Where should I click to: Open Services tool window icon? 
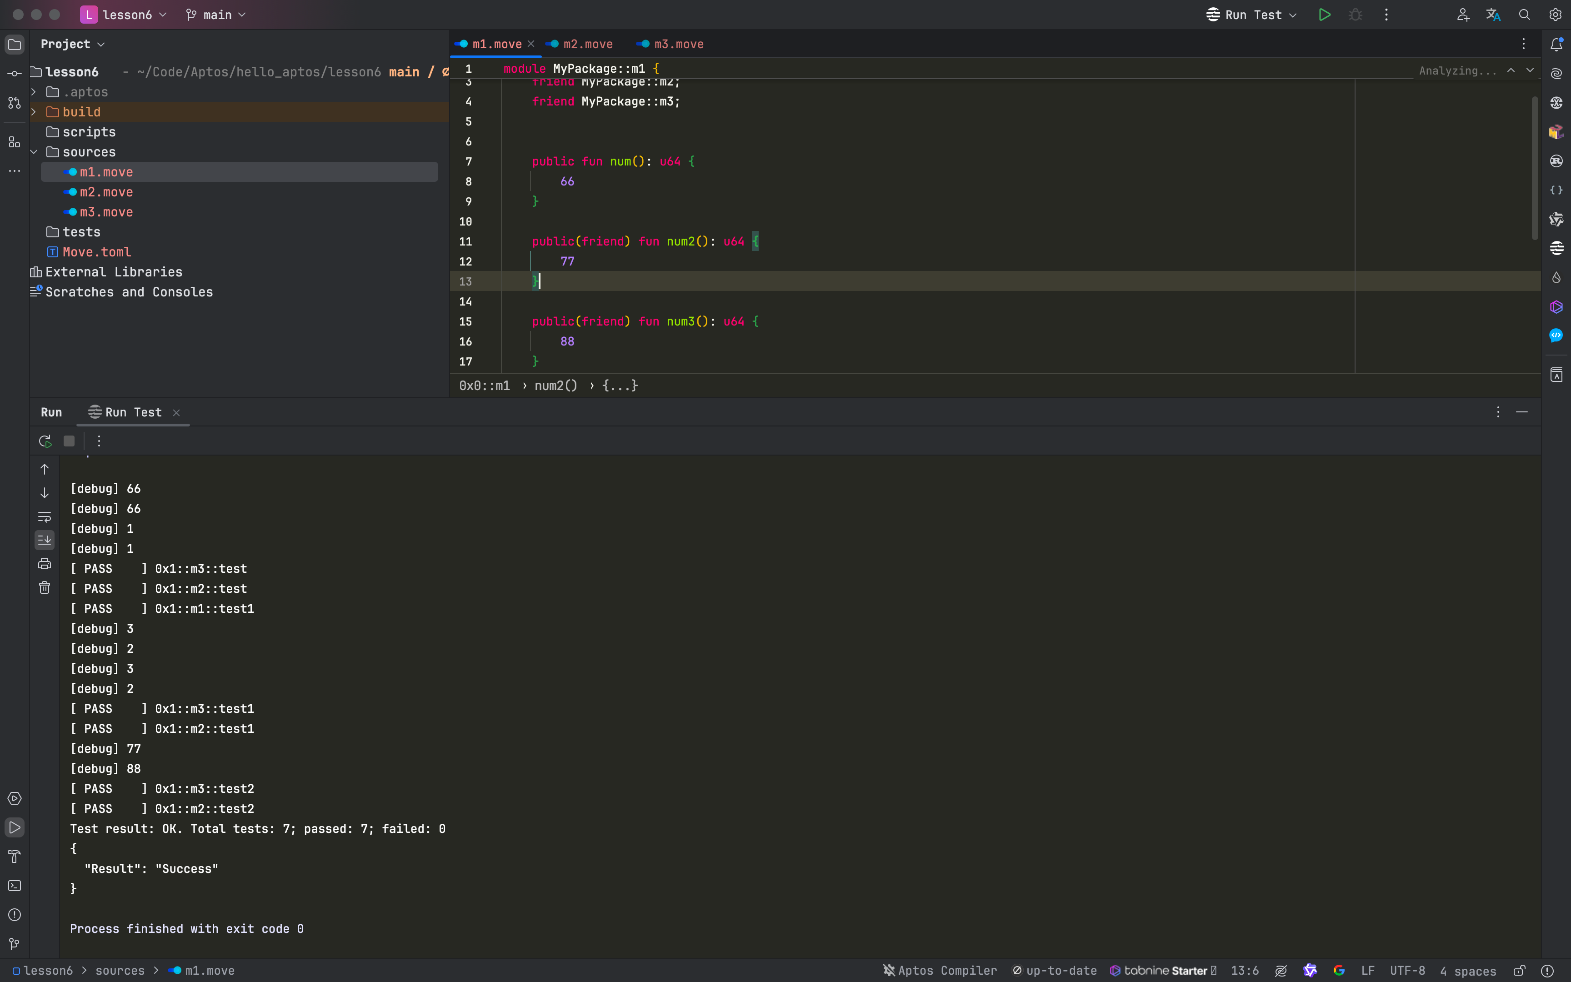14,798
